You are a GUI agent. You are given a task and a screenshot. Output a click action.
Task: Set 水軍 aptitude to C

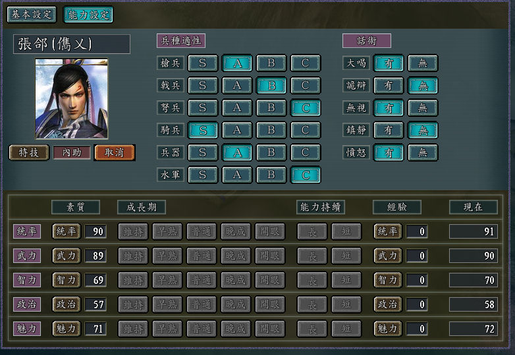coord(306,175)
